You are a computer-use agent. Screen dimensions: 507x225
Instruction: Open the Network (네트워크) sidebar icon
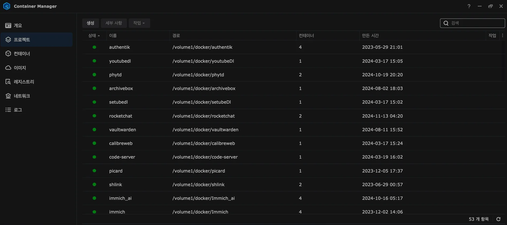click(x=8, y=96)
